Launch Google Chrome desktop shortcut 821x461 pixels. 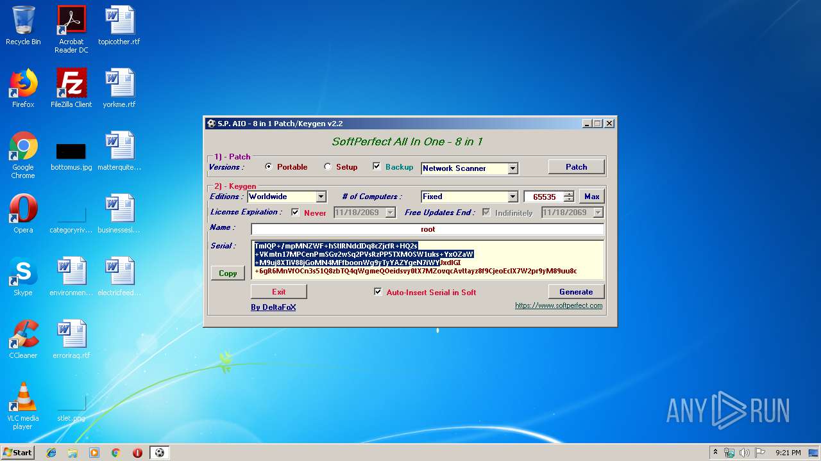click(x=23, y=155)
